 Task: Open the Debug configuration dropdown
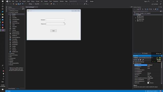(x=31, y=4)
